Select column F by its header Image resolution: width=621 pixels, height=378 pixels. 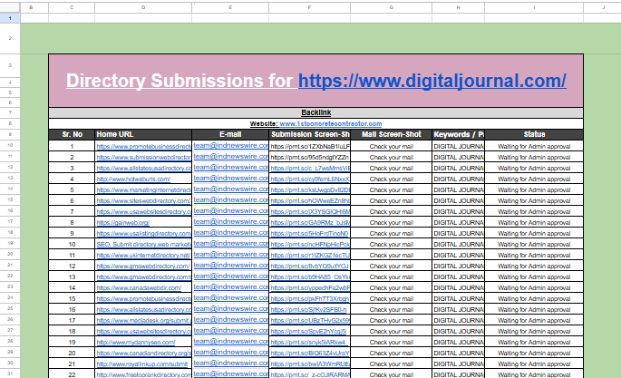point(310,7)
